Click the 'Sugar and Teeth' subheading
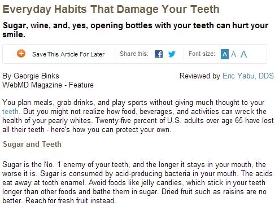This screenshot has height=206, width=279. tap(32, 144)
